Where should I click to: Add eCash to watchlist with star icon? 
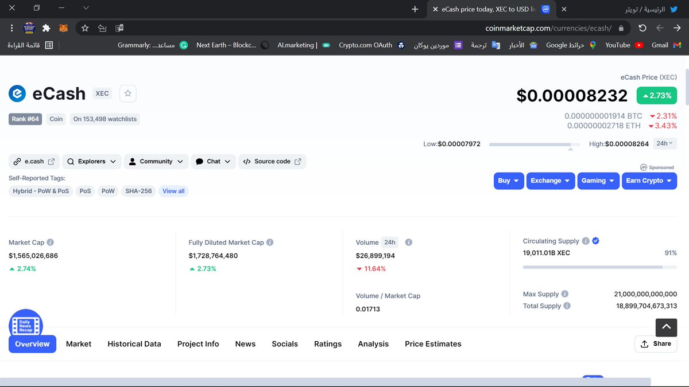pos(128,93)
